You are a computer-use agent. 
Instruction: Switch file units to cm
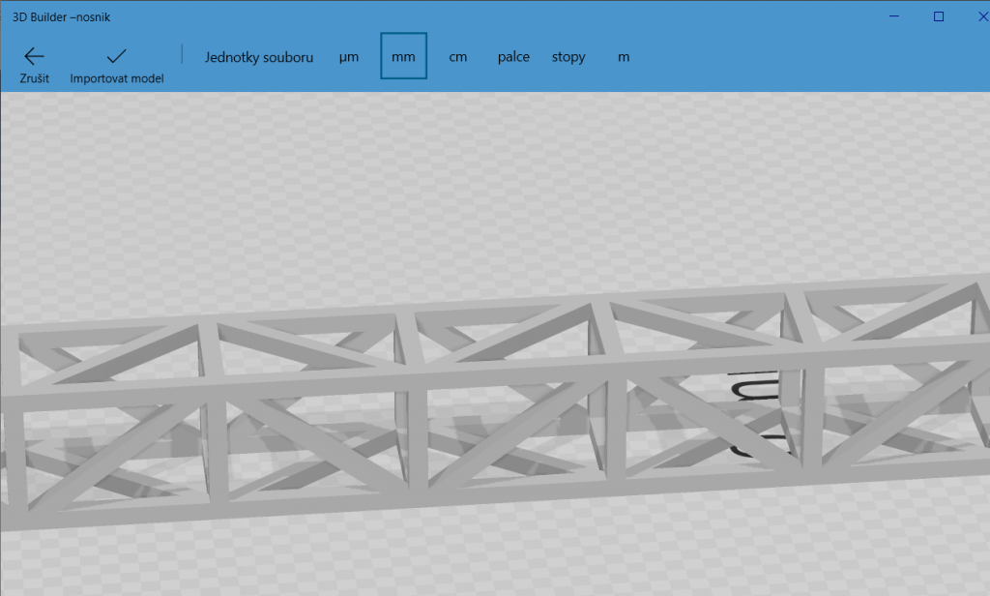[x=458, y=57]
